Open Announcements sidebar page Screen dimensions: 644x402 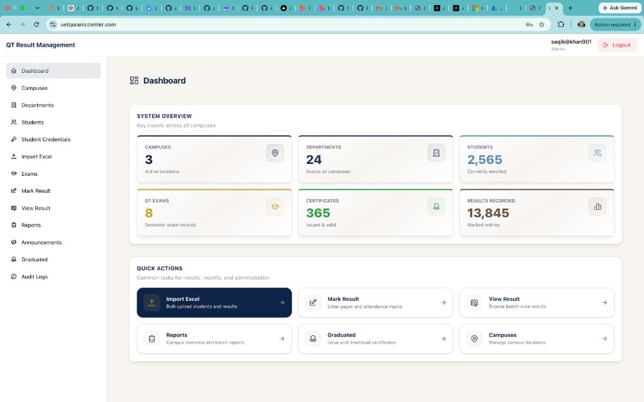[53, 242]
